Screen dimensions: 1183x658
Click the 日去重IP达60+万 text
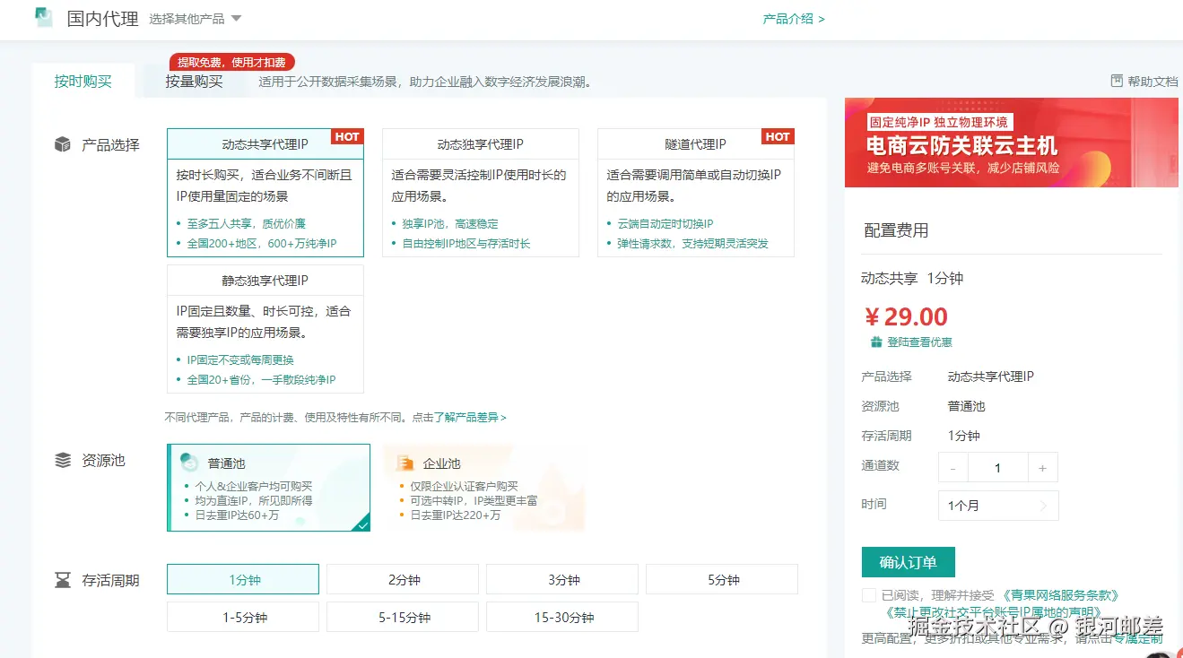click(x=237, y=515)
